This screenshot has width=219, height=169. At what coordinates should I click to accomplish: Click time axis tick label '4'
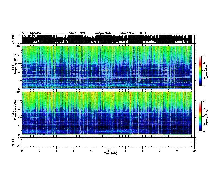click(x=91, y=150)
